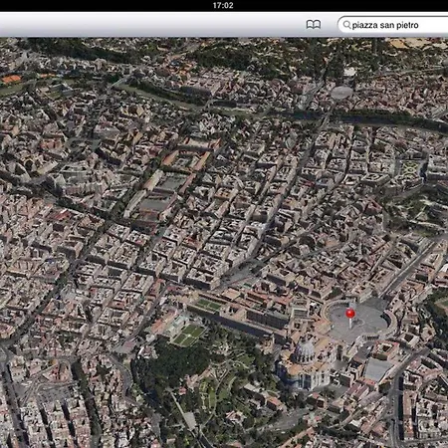Open the bookmarks book icon

(x=314, y=25)
